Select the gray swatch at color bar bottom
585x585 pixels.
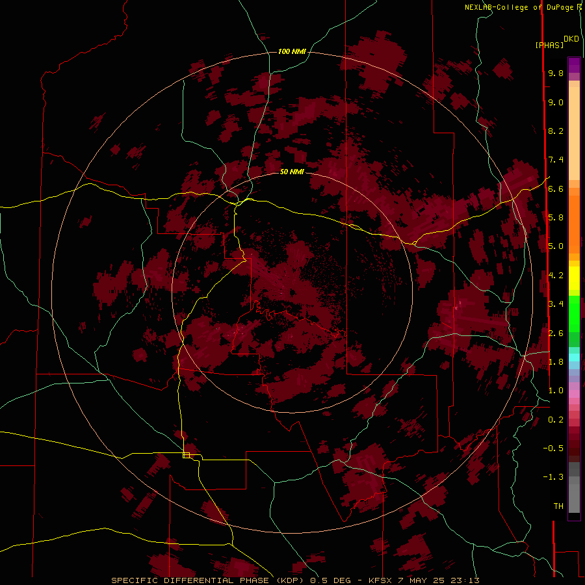(x=574, y=498)
